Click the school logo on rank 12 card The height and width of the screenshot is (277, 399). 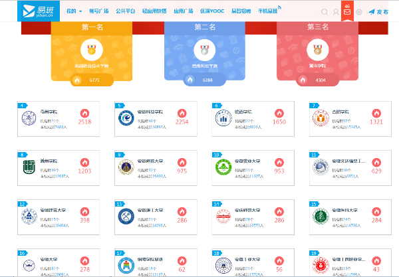coord(29,217)
